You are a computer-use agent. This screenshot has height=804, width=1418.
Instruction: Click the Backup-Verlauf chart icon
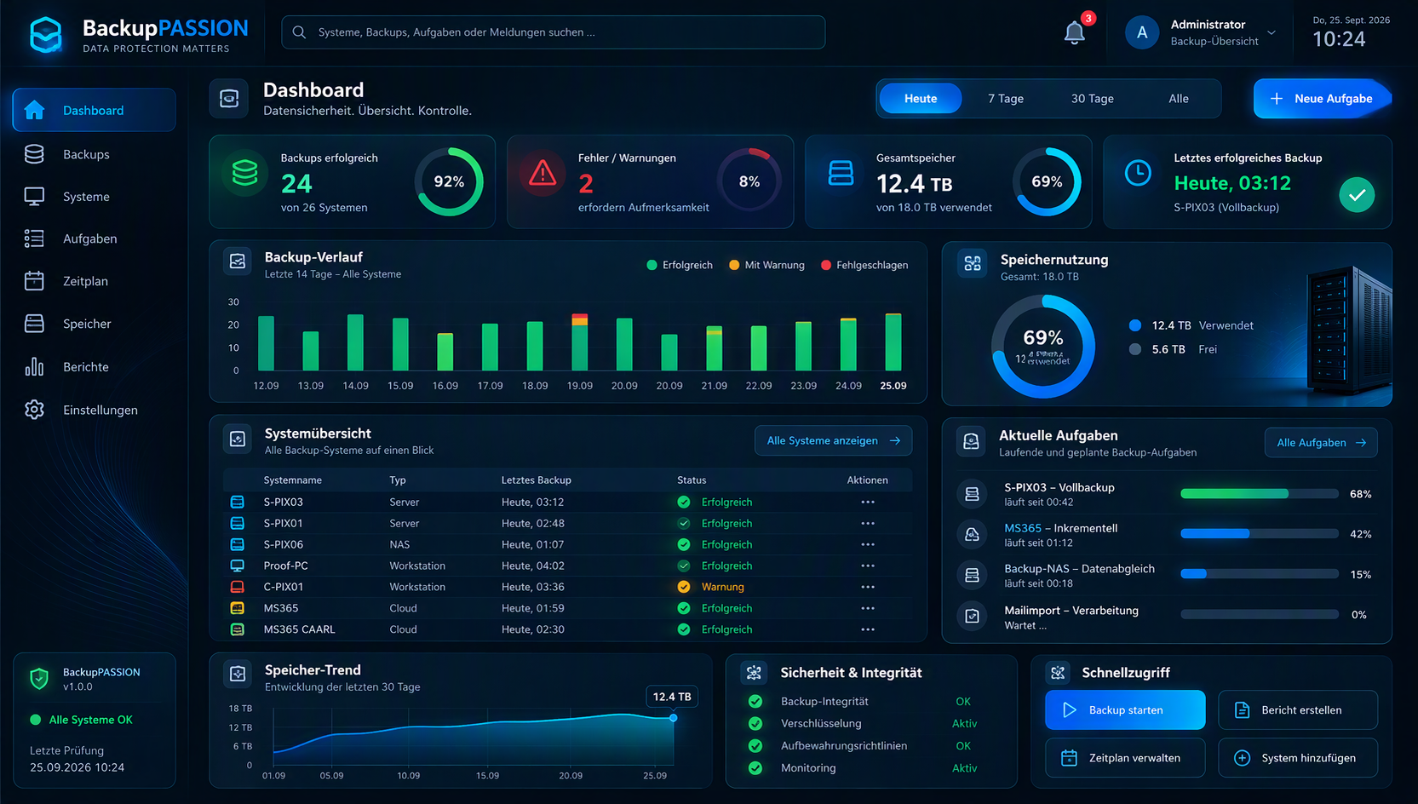[x=238, y=261]
